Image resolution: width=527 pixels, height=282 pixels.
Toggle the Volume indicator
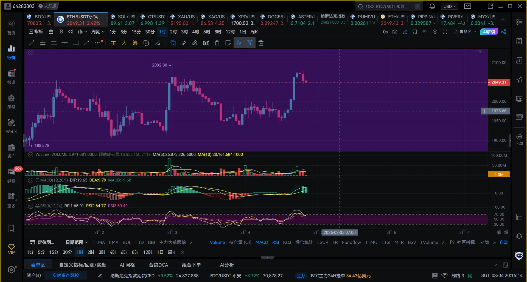point(217,242)
